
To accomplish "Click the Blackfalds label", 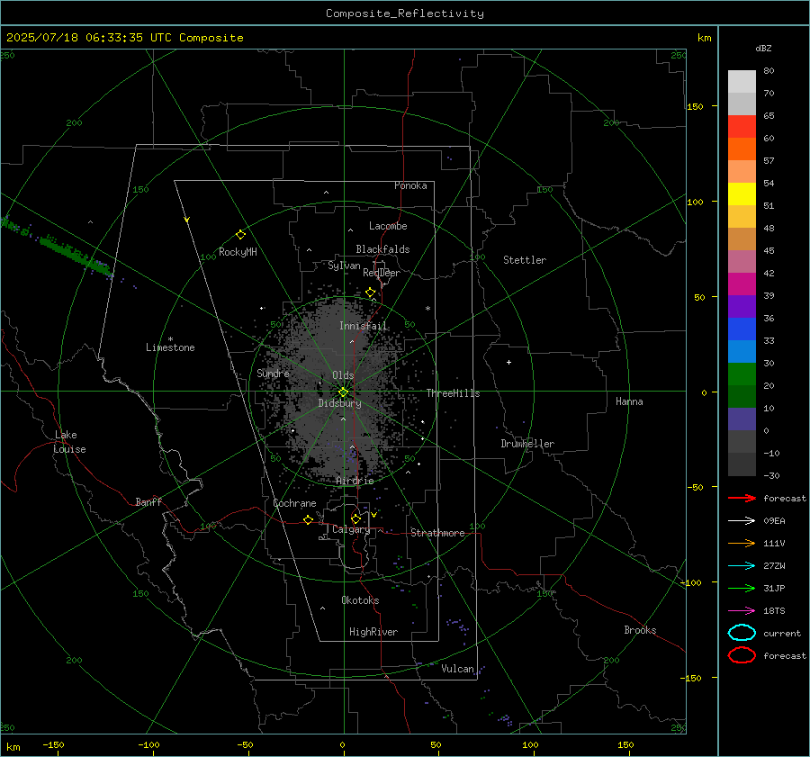I will tap(382, 249).
